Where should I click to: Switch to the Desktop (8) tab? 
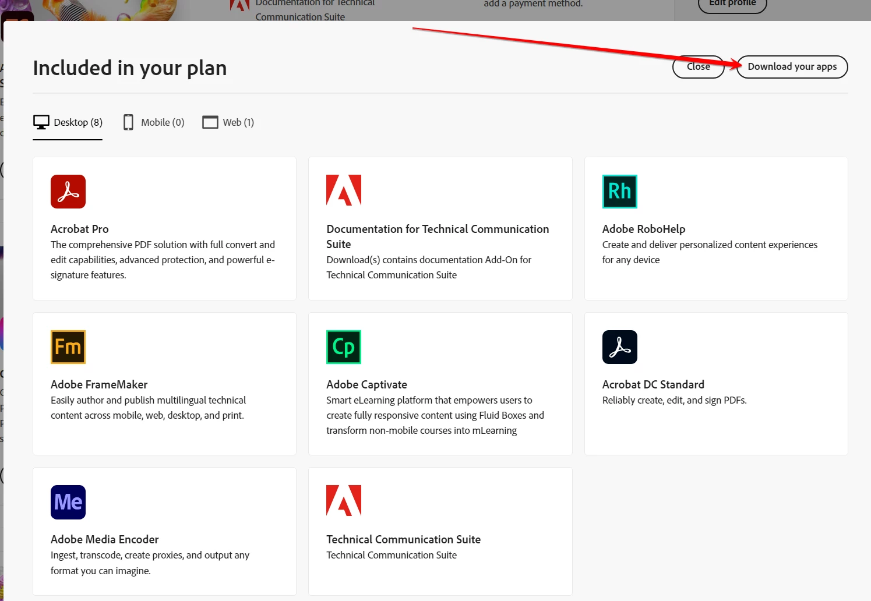click(68, 122)
